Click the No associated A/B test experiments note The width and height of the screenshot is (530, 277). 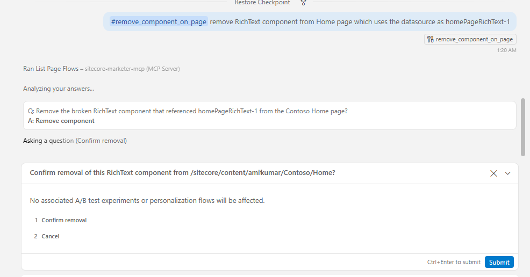point(147,200)
